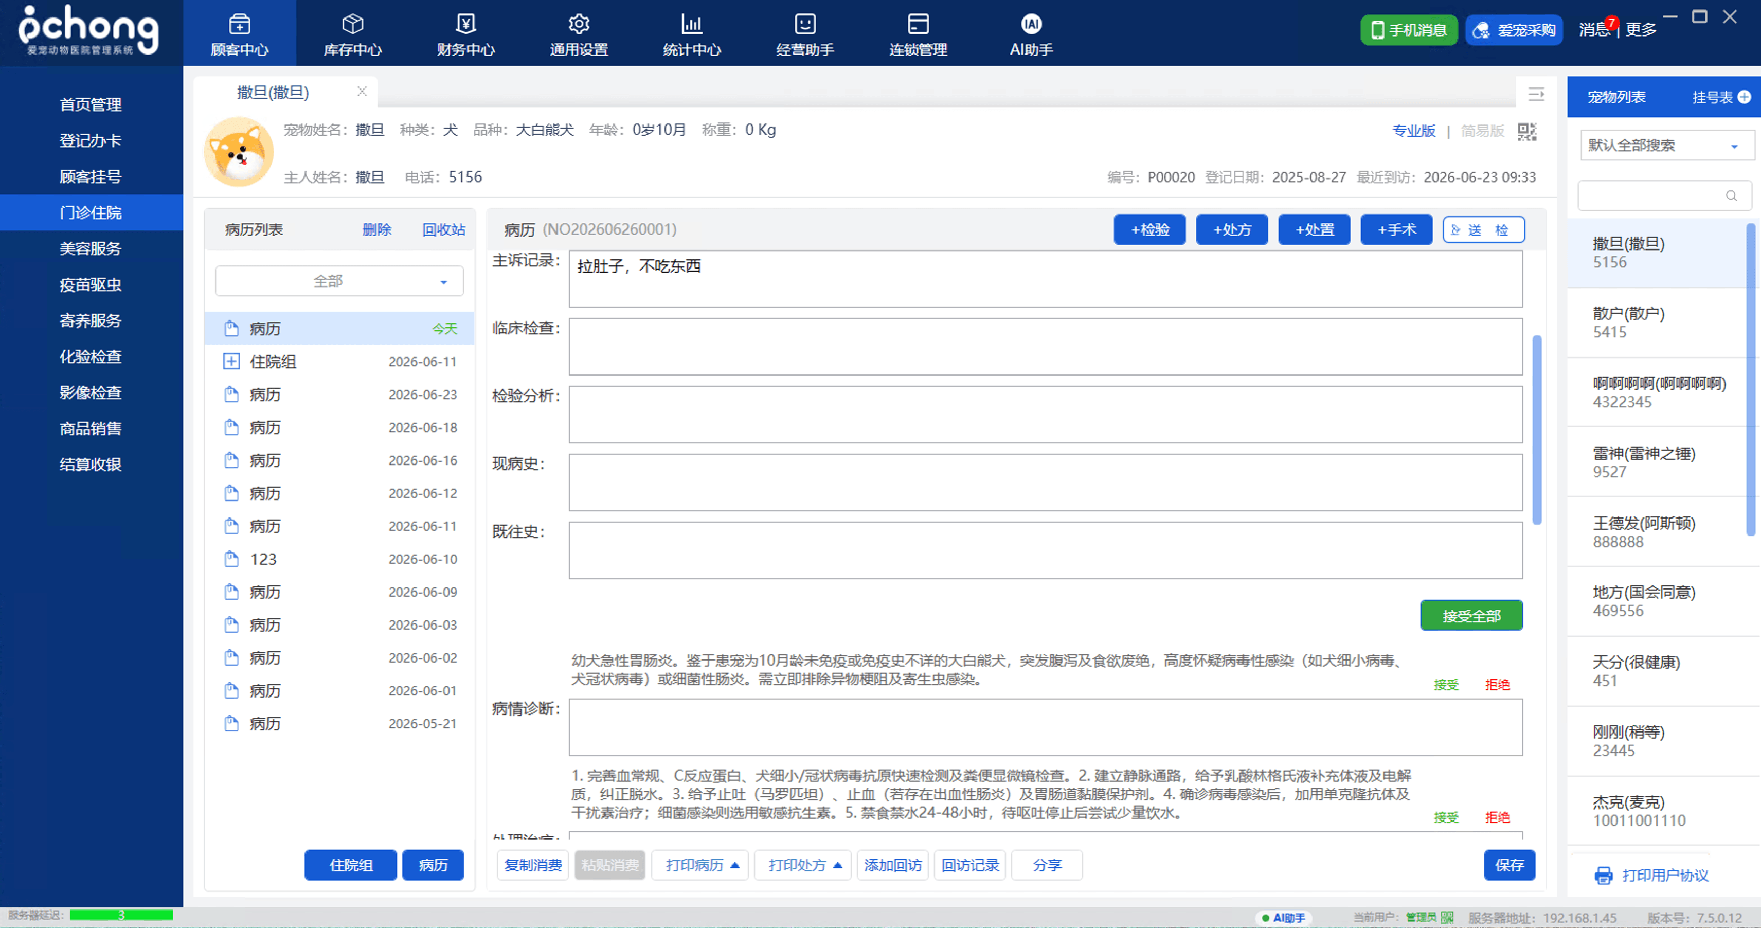
Task: Open the 打印处方 dropdown arrow
Action: point(837,865)
